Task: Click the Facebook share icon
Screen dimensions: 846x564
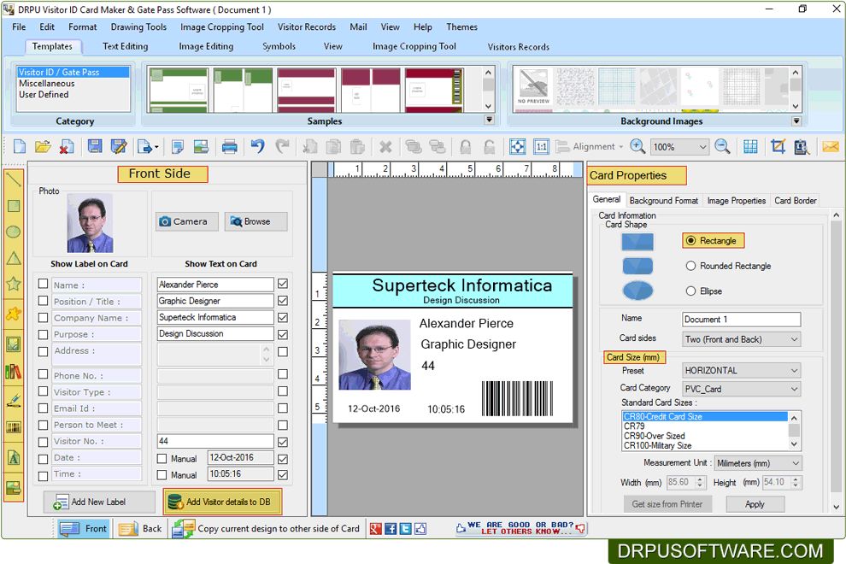Action: click(391, 529)
